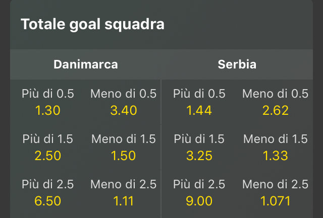The height and width of the screenshot is (218, 323).
Task: Bet on Danimarca Più di 0.5
Action: [48, 102]
